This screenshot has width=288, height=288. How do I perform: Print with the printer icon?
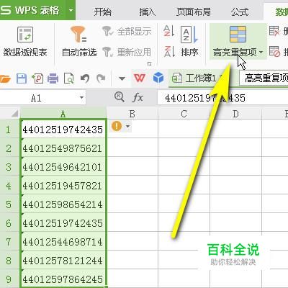pos(53,78)
